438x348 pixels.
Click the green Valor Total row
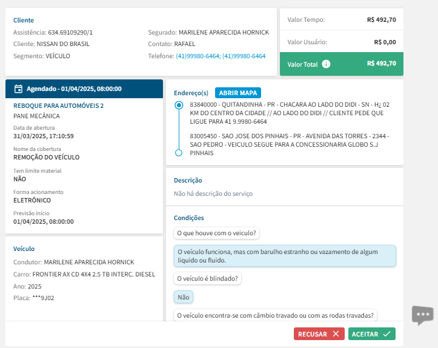tap(341, 64)
